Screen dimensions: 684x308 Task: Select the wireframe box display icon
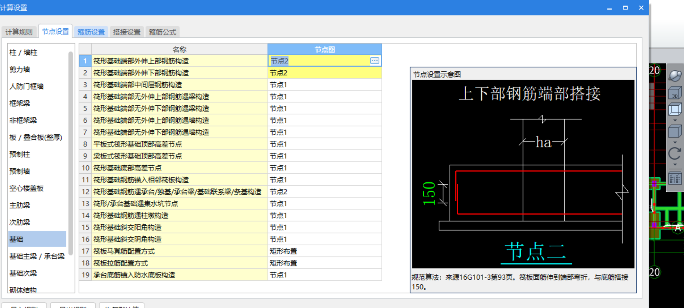click(675, 110)
